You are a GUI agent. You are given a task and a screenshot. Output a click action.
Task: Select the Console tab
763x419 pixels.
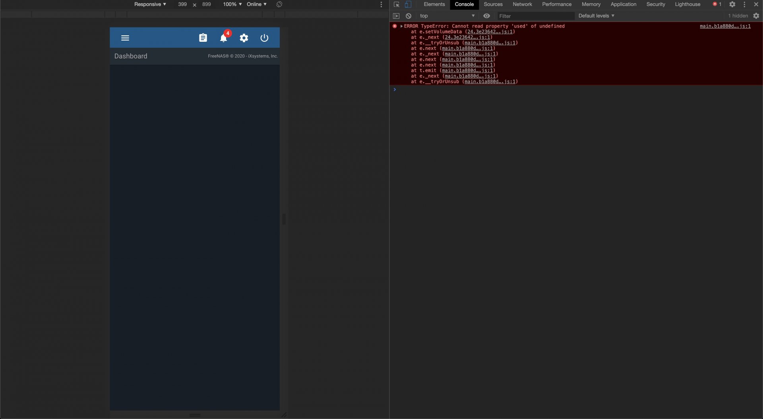464,4
